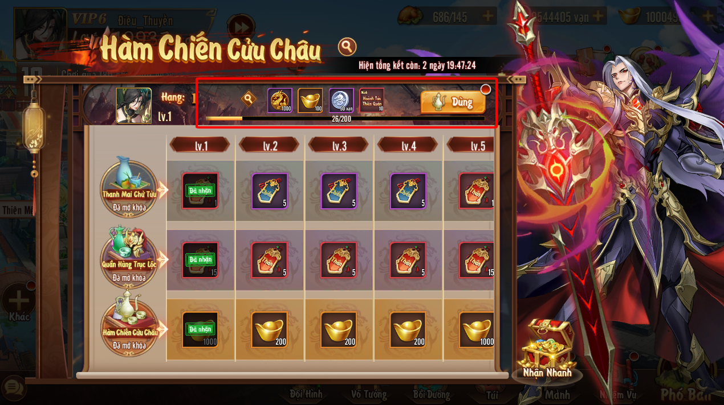
Task: Click the plus icon next to 686/145
Action: [489, 16]
